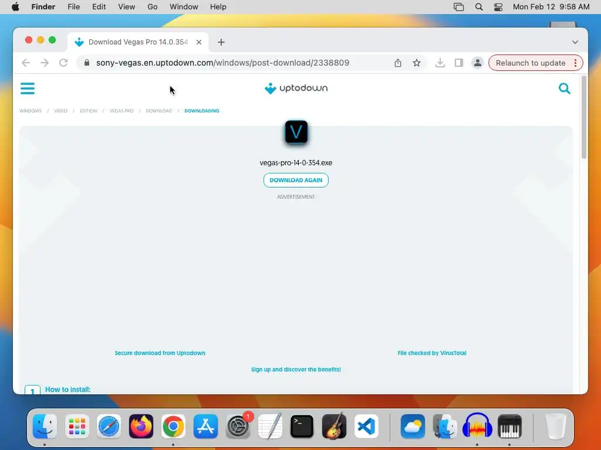View site information via the lock icon
The height and width of the screenshot is (450, 601).
pyautogui.click(x=87, y=63)
